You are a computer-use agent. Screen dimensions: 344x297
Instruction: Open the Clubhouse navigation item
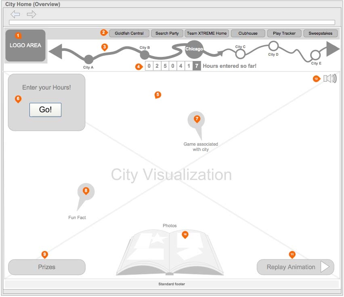(x=248, y=33)
